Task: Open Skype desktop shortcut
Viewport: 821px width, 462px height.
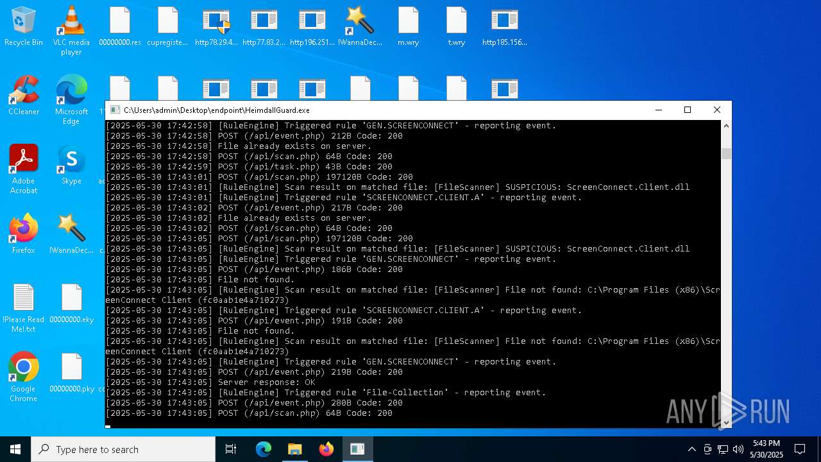Action: click(71, 165)
